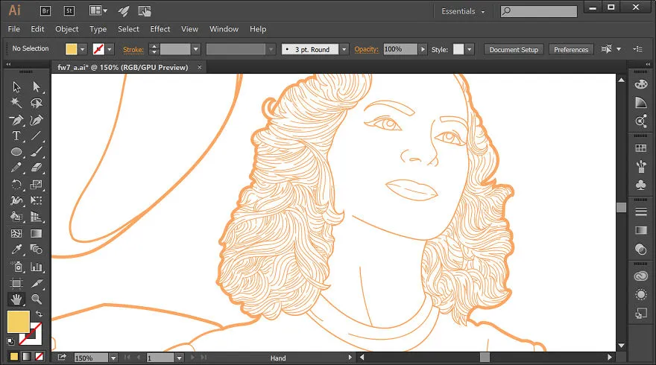This screenshot has width=656, height=365.
Task: Open the Object menu
Action: [67, 29]
